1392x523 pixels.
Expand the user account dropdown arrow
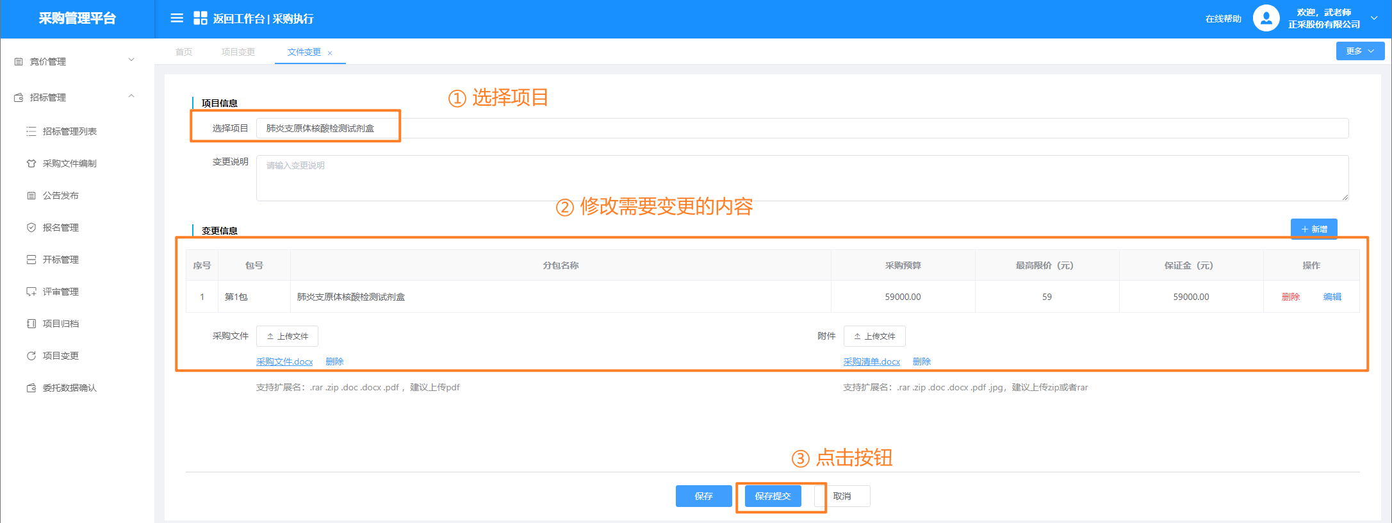1374,19
